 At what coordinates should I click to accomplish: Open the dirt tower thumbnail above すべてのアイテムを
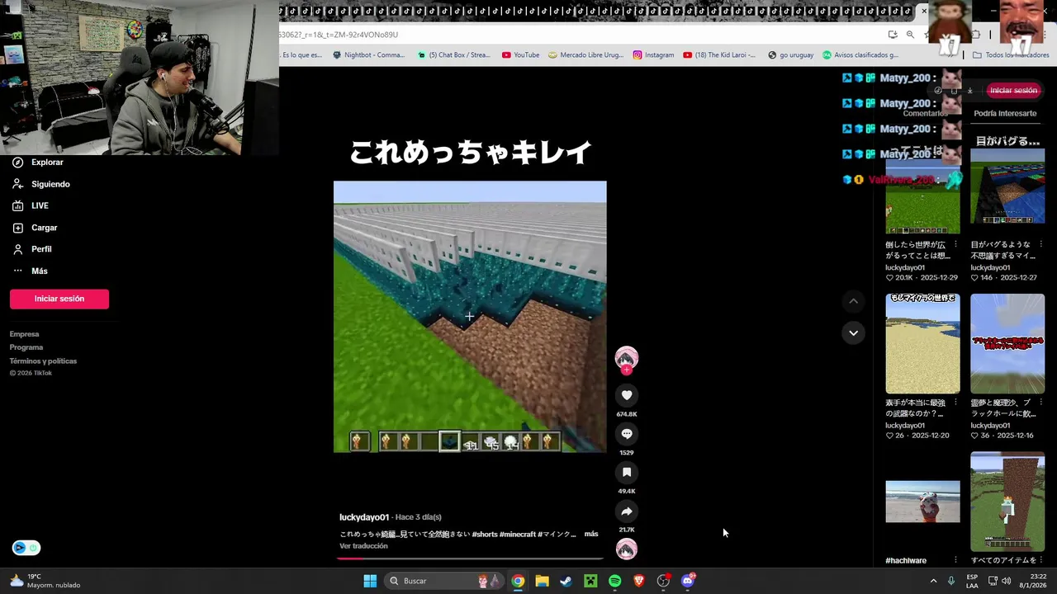tap(1007, 502)
